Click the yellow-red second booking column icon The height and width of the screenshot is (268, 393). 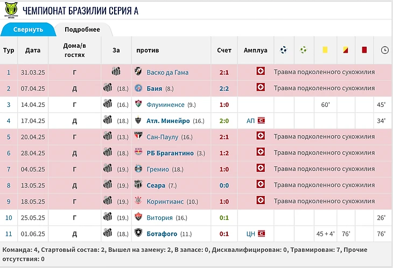click(x=345, y=50)
